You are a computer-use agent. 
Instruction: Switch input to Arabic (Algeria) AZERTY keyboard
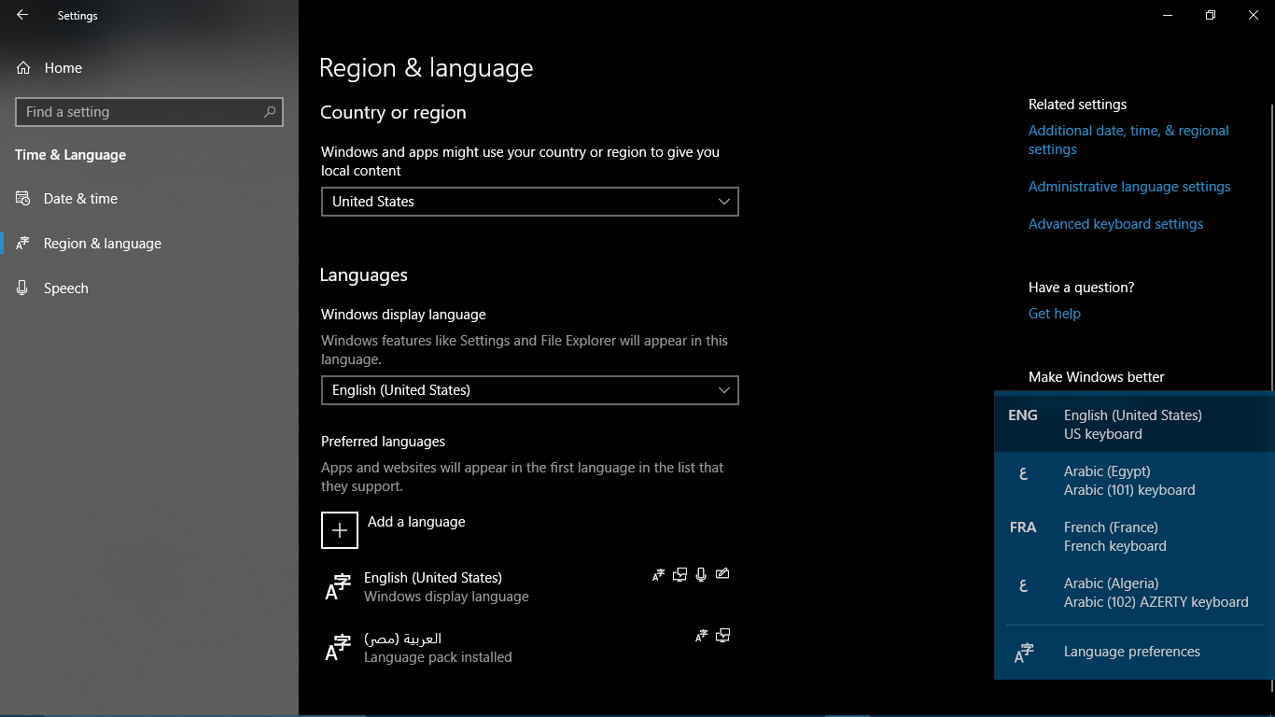pyautogui.click(x=1134, y=593)
